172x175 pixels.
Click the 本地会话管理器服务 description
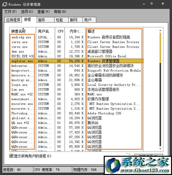(x=103, y=89)
